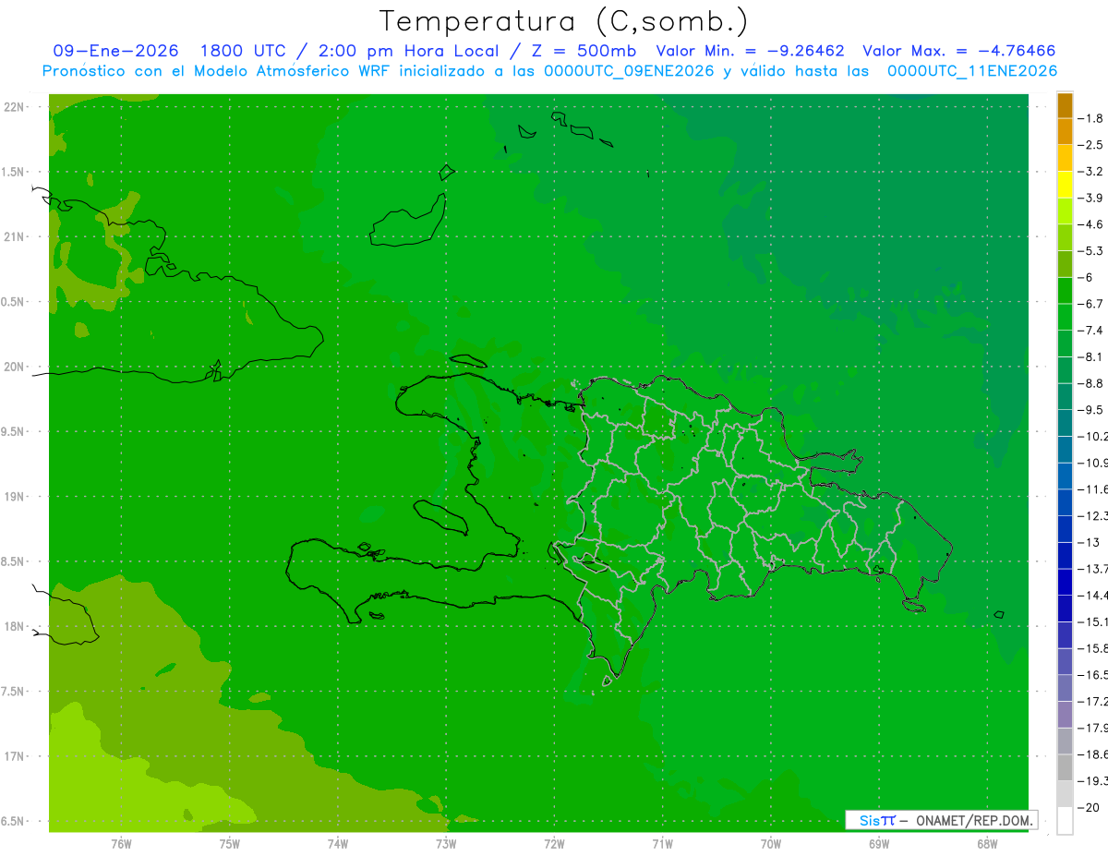Click the "-4.6" colorbar value
Screen dimensions: 1108x856
(1090, 224)
